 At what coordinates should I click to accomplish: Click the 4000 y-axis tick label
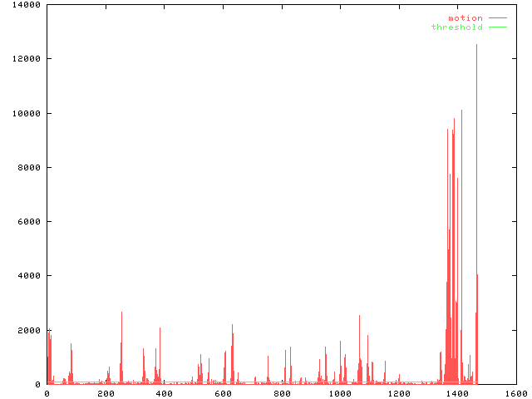pyautogui.click(x=30, y=276)
